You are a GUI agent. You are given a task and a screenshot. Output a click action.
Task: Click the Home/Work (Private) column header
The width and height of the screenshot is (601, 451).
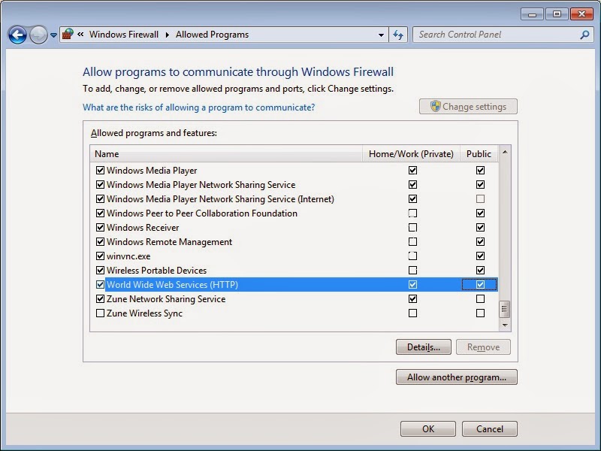411,154
